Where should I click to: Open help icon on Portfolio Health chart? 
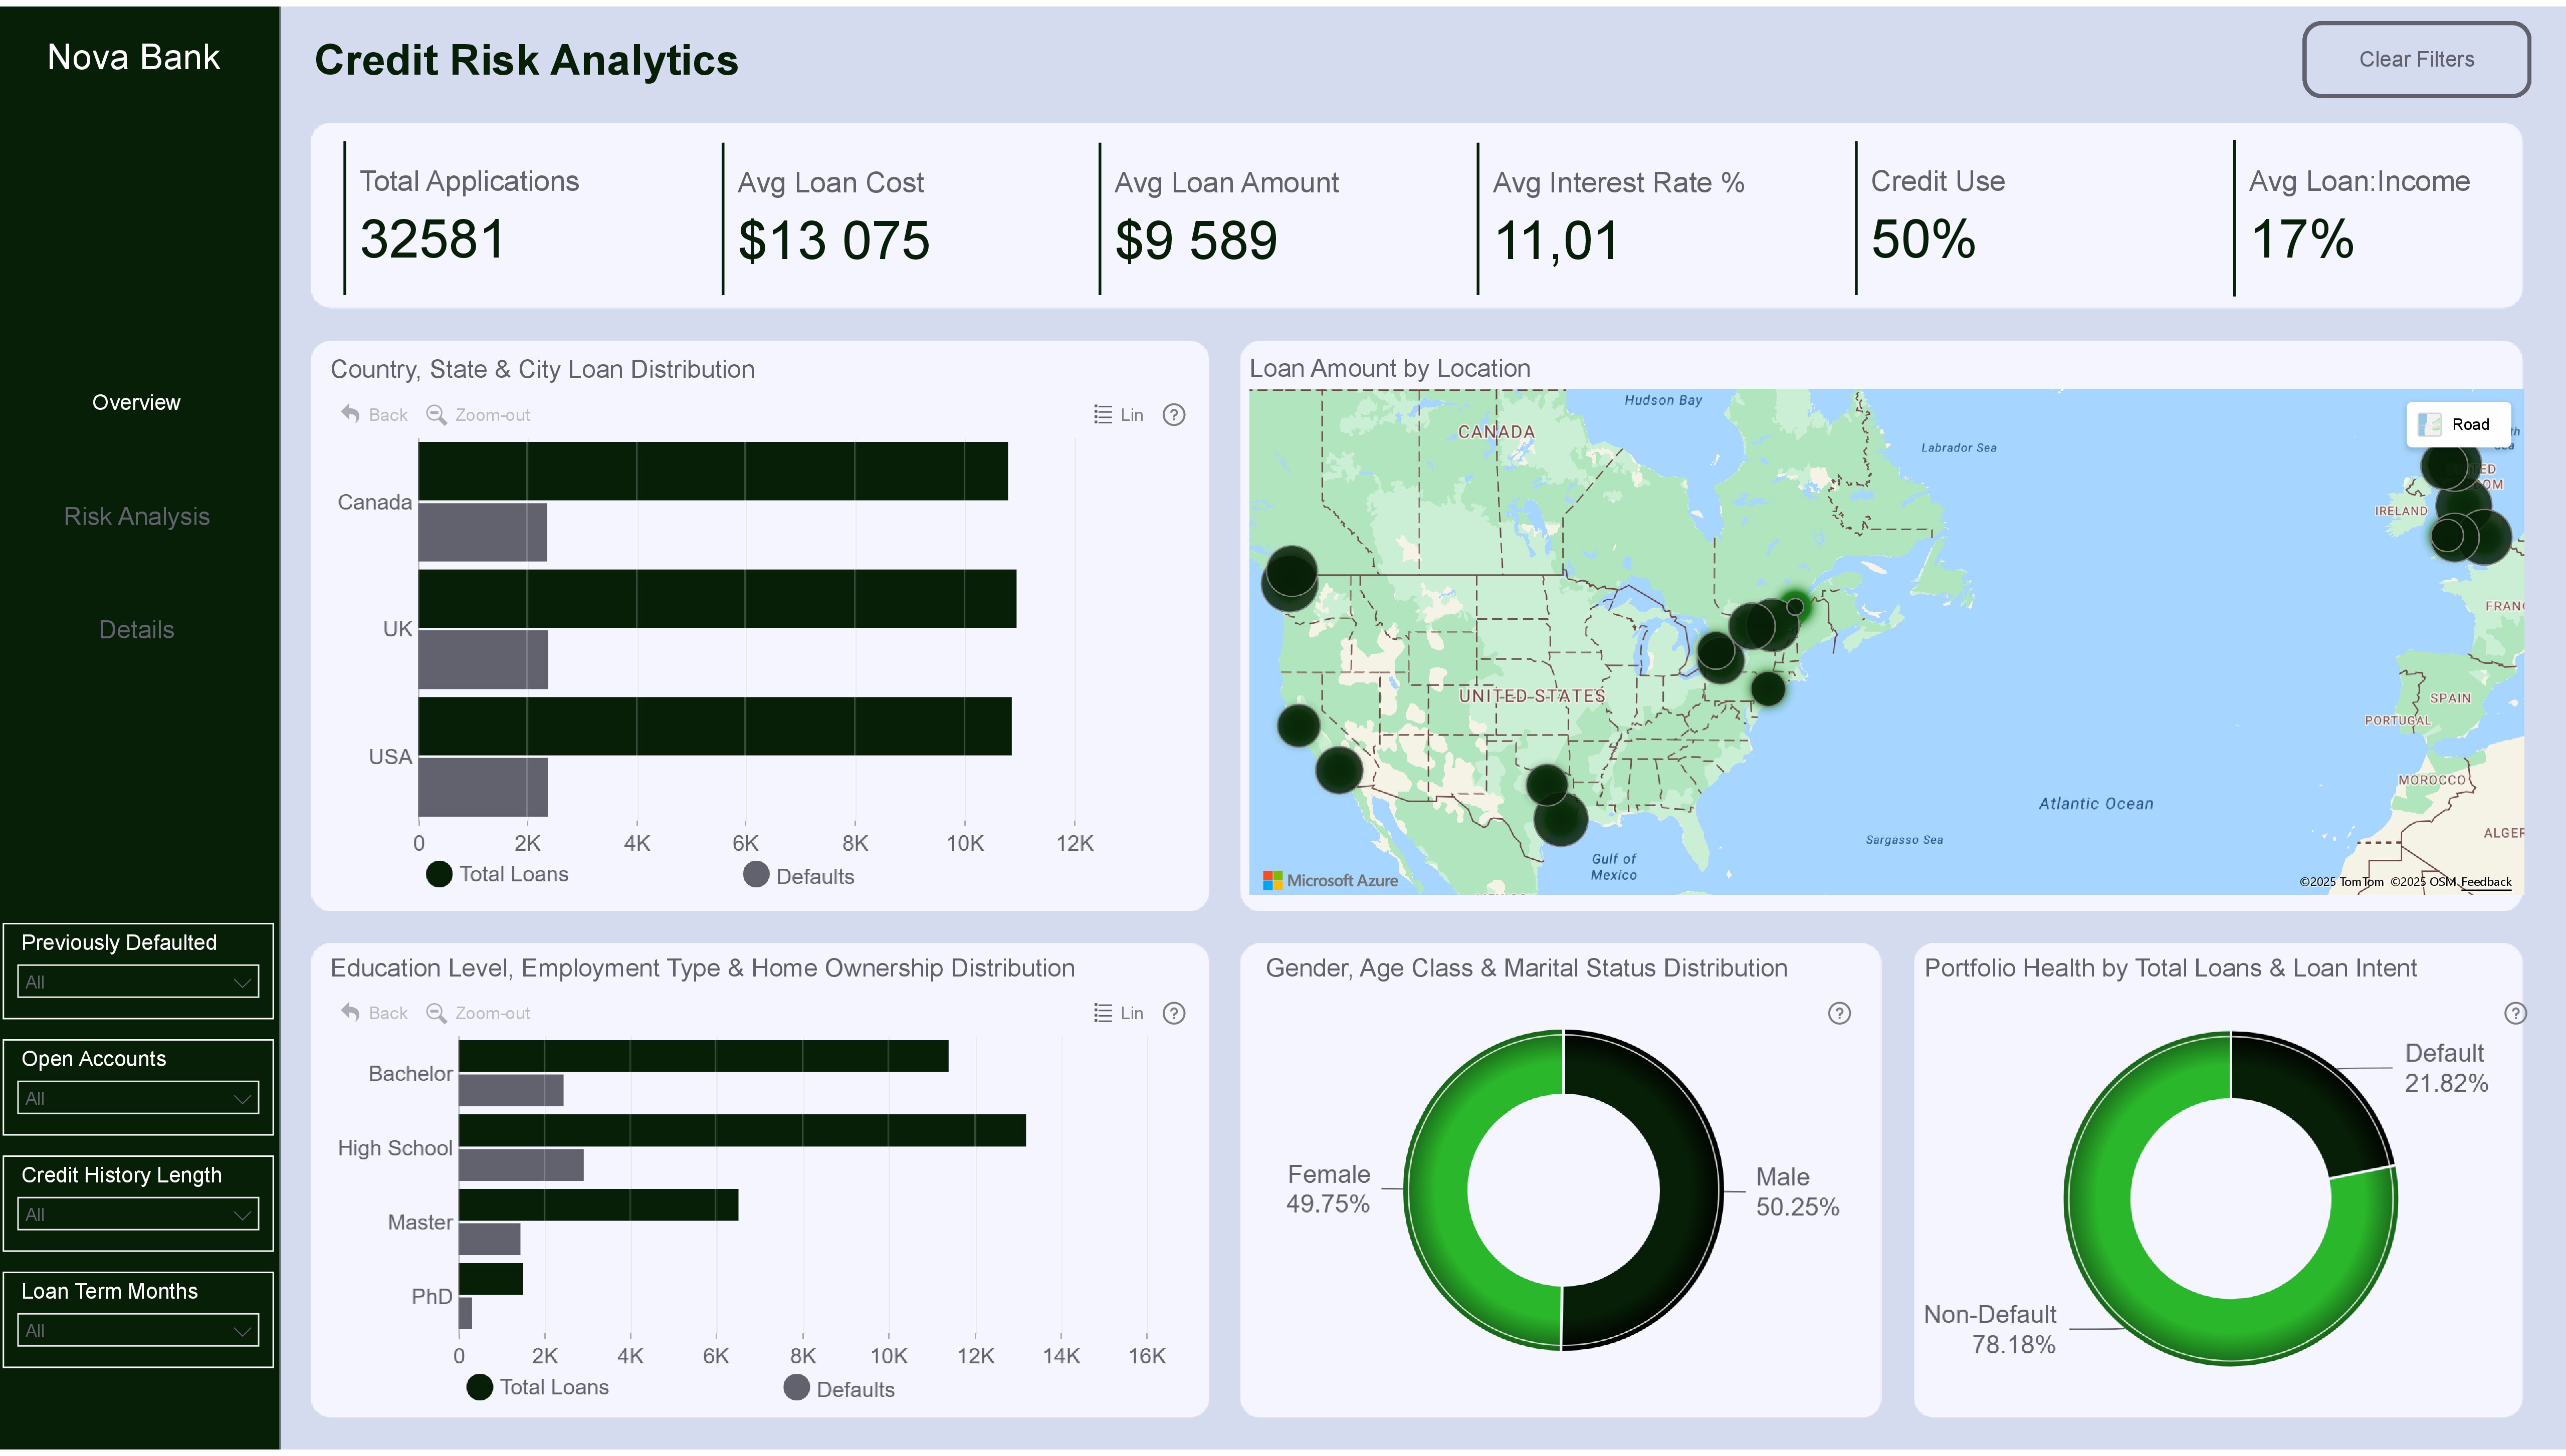tap(2514, 1013)
